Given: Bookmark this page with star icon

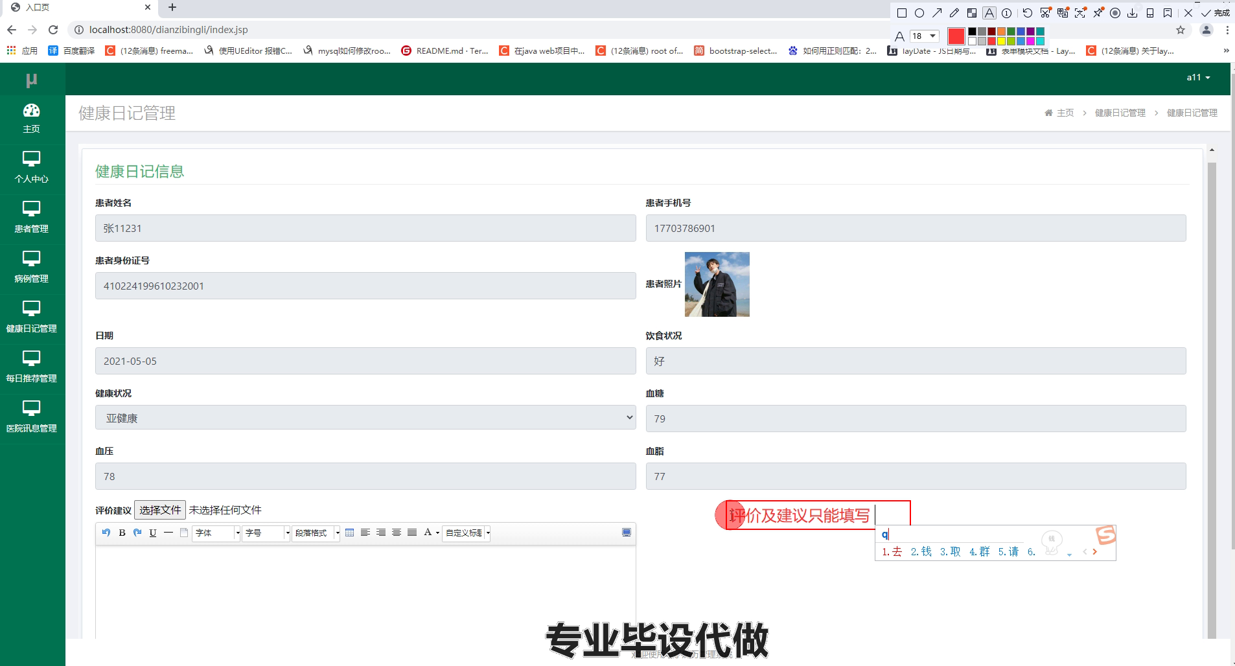Looking at the screenshot, I should (1181, 30).
